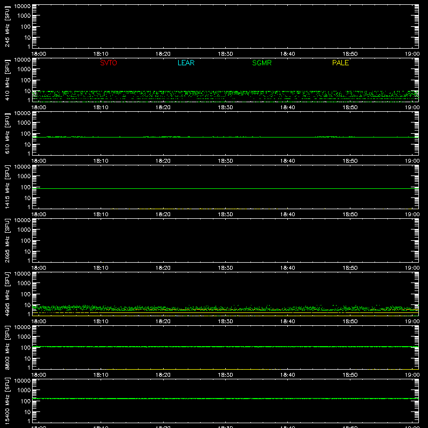
Task: Click the green trace in the 1415 MHz panel
Action: (x=225, y=189)
